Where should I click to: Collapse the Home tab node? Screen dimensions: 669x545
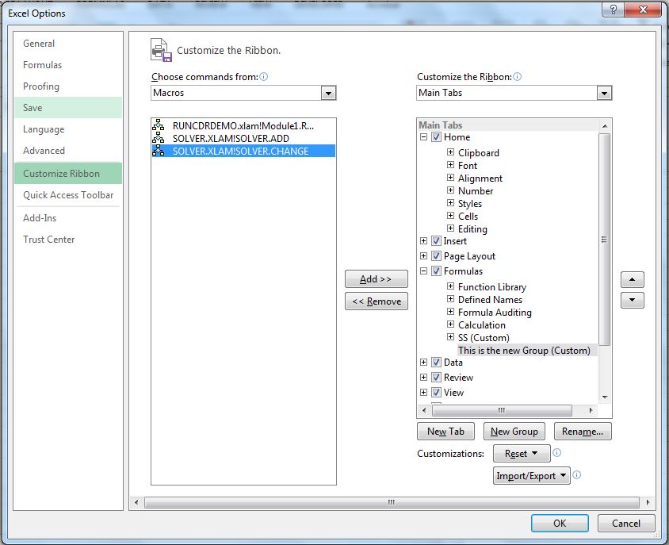pos(423,137)
